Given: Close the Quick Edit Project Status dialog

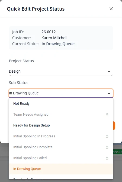Looking at the screenshot, I should 111,9.
